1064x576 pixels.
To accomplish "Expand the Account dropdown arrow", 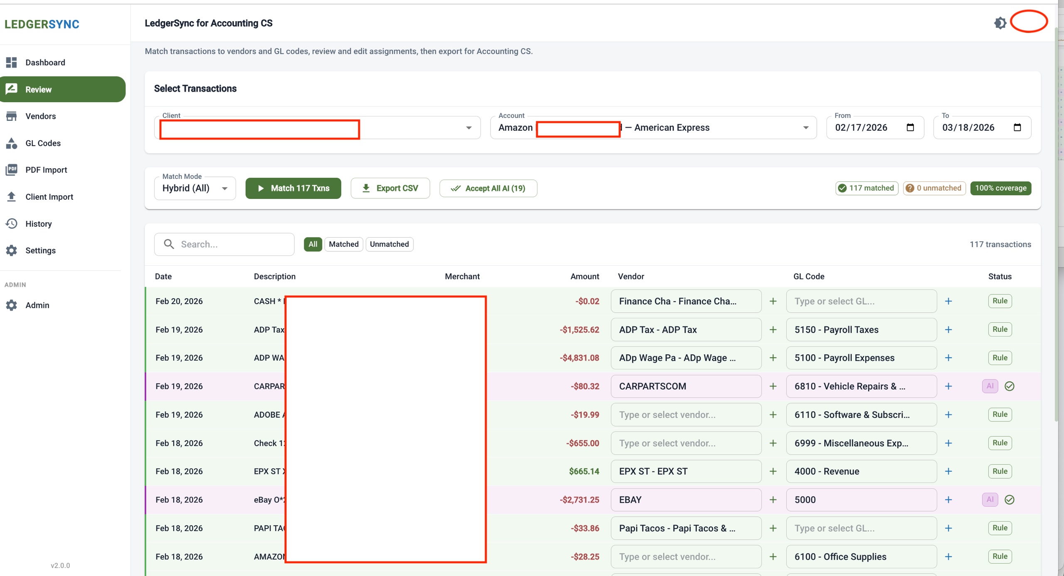I will click(805, 127).
